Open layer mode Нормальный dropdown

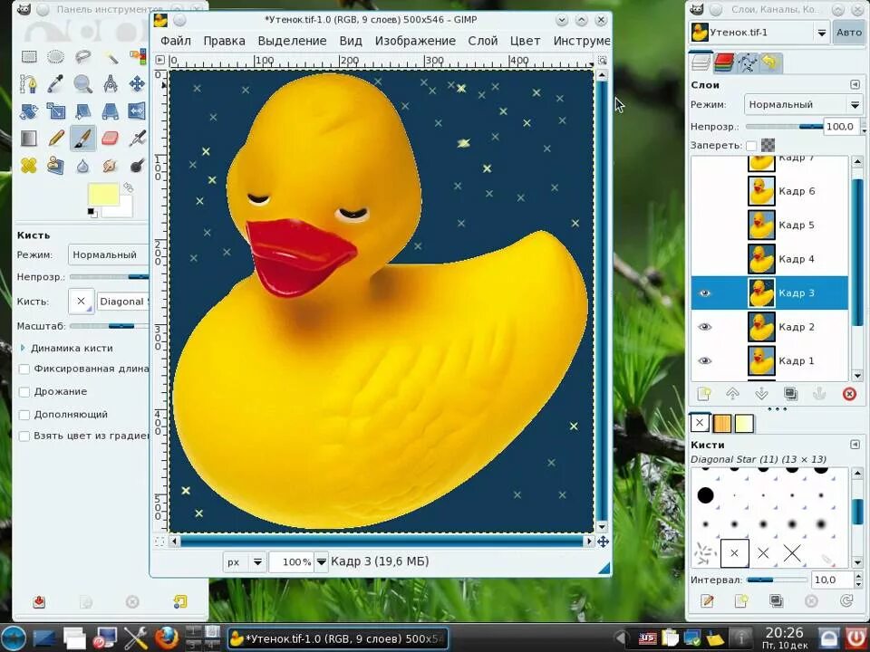click(x=803, y=105)
